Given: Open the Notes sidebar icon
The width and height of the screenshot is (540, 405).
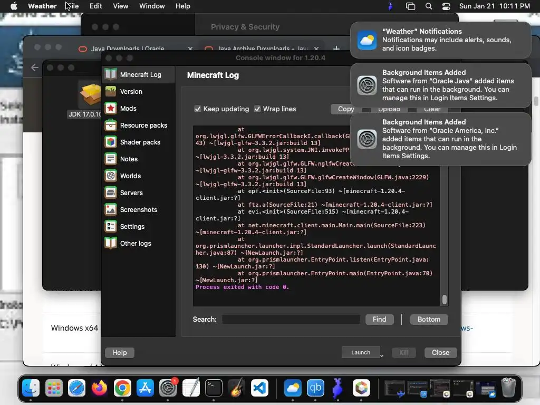Looking at the screenshot, I should pyautogui.click(x=111, y=159).
